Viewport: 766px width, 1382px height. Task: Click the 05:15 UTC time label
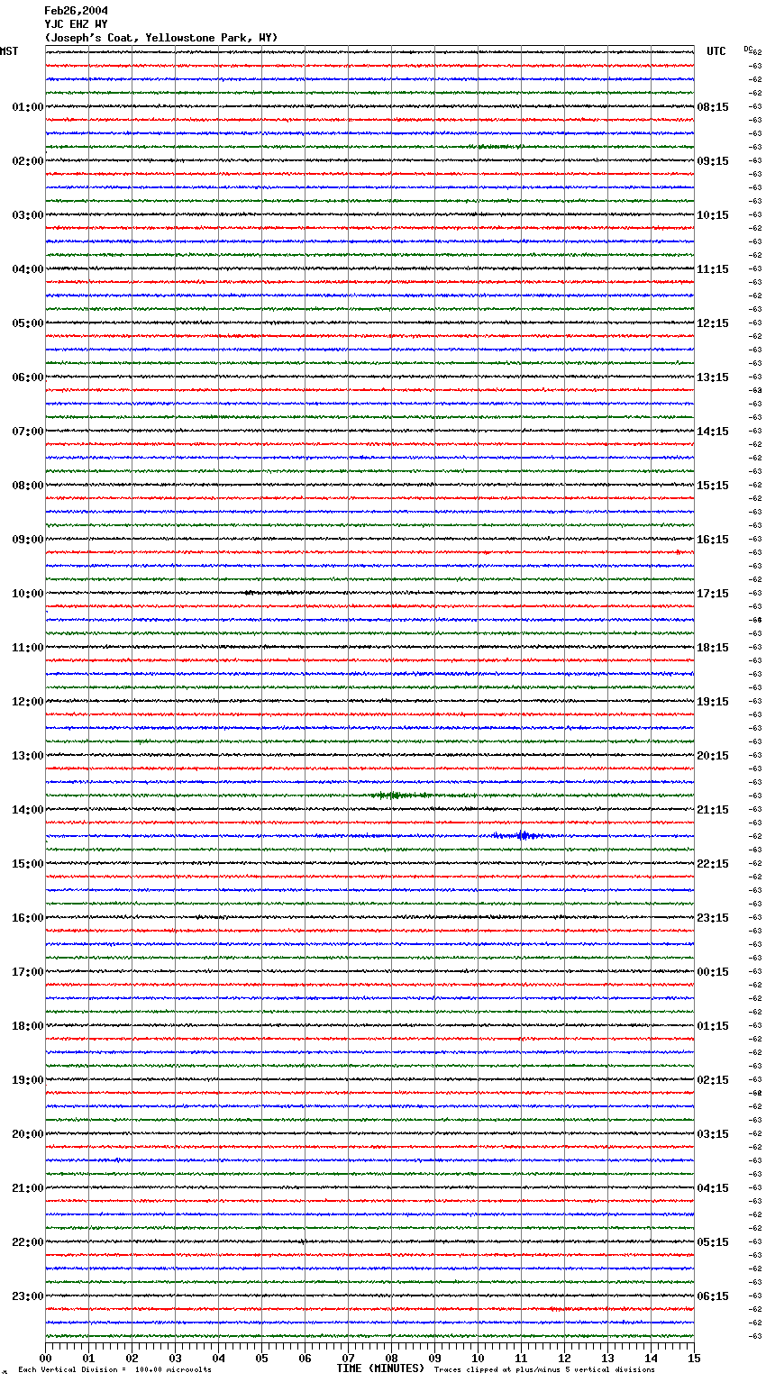coord(713,1242)
